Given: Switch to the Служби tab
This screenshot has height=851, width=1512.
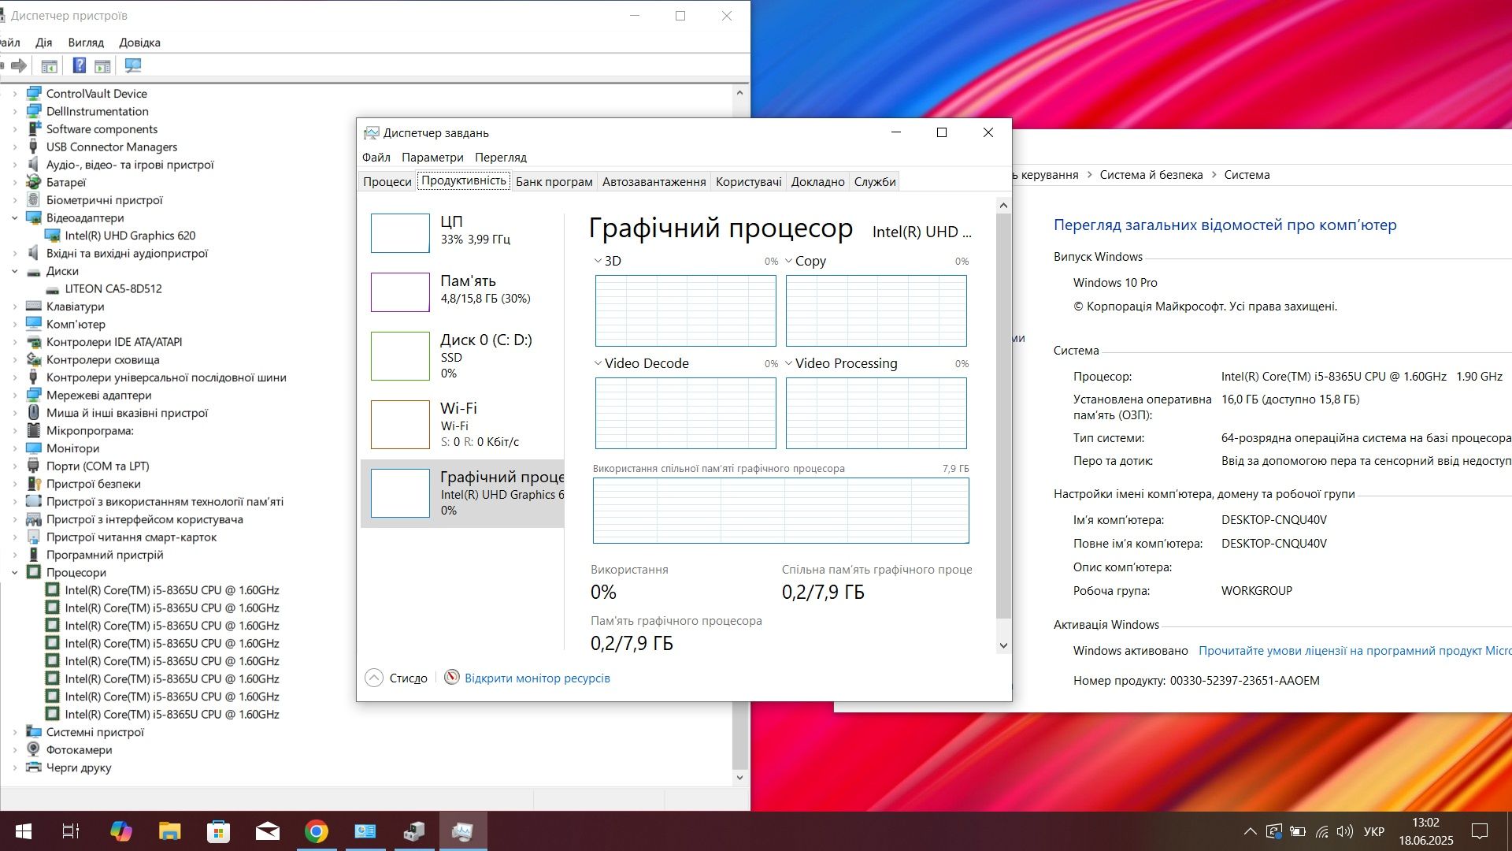Looking at the screenshot, I should (x=875, y=182).
